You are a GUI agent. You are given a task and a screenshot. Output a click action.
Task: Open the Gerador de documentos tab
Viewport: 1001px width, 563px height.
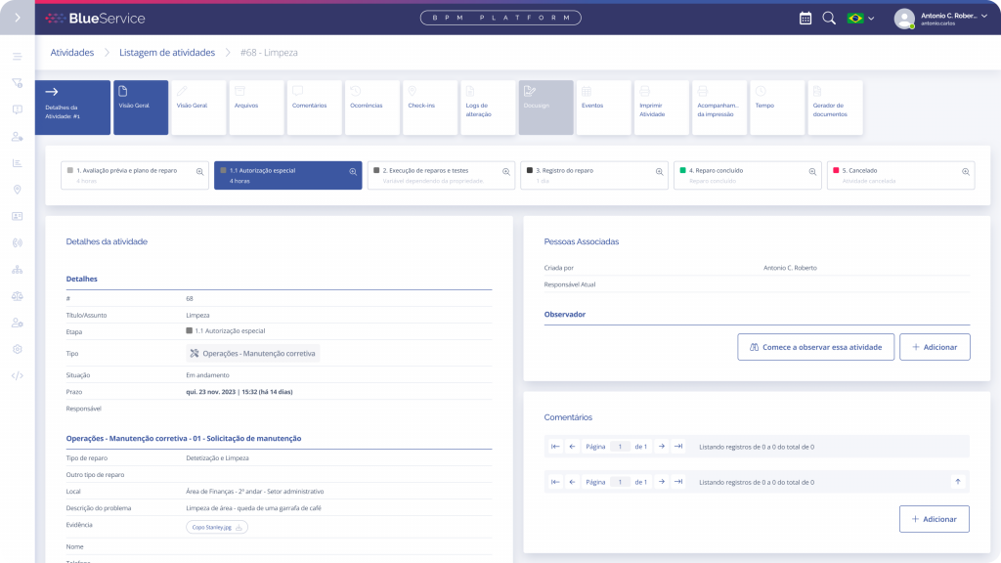pos(835,108)
